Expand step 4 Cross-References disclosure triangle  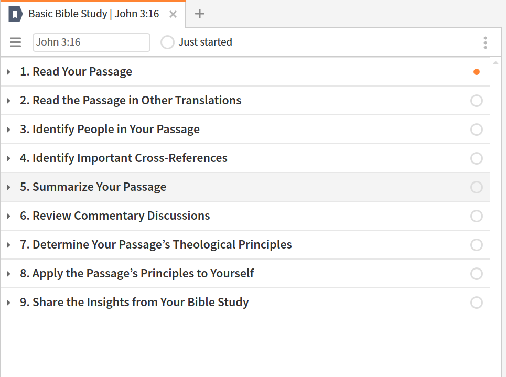pos(9,158)
